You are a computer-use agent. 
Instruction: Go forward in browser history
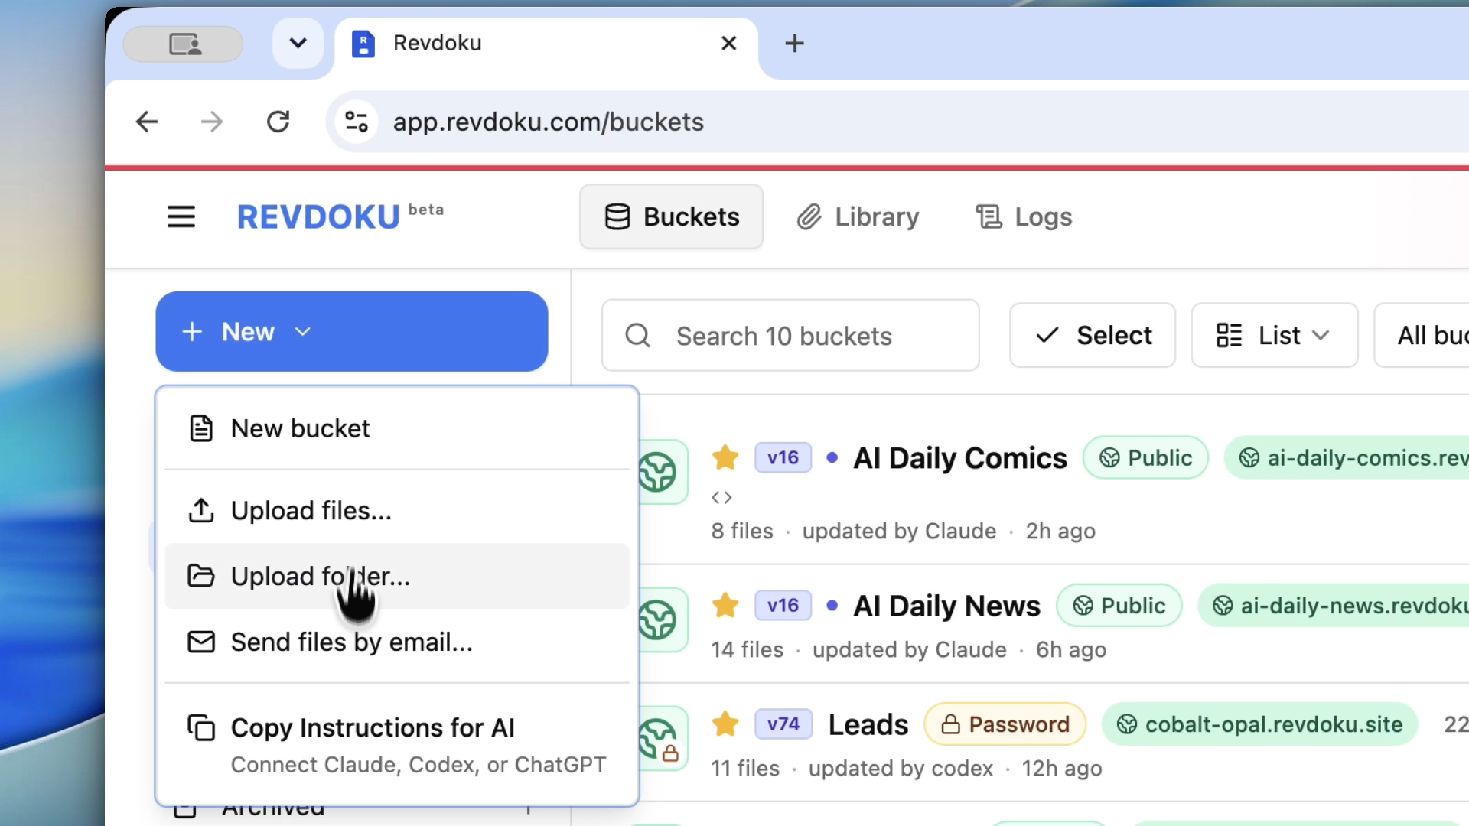[212, 122]
